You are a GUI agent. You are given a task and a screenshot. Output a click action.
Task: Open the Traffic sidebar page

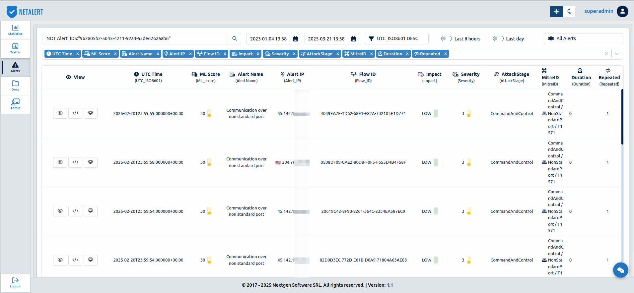coord(15,49)
